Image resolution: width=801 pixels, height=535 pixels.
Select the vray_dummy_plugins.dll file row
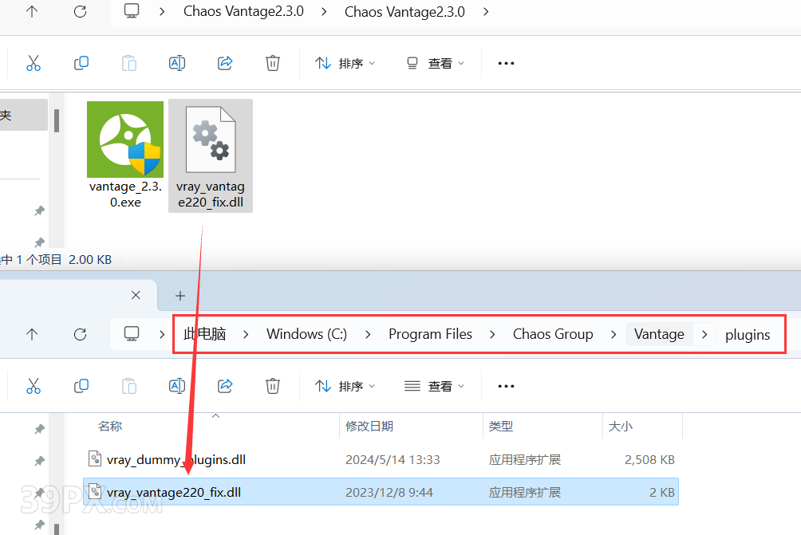(381, 459)
